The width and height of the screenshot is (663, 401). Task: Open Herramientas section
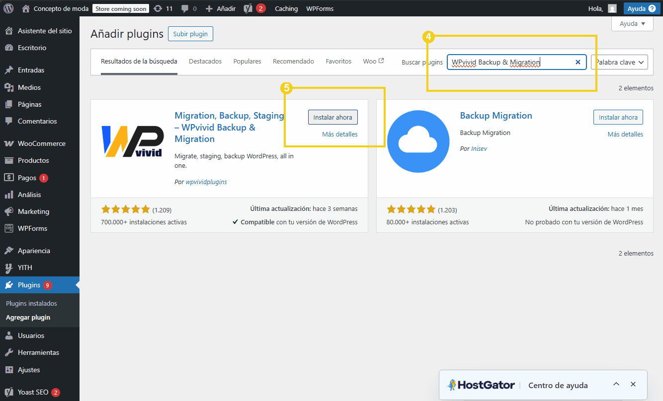click(40, 352)
